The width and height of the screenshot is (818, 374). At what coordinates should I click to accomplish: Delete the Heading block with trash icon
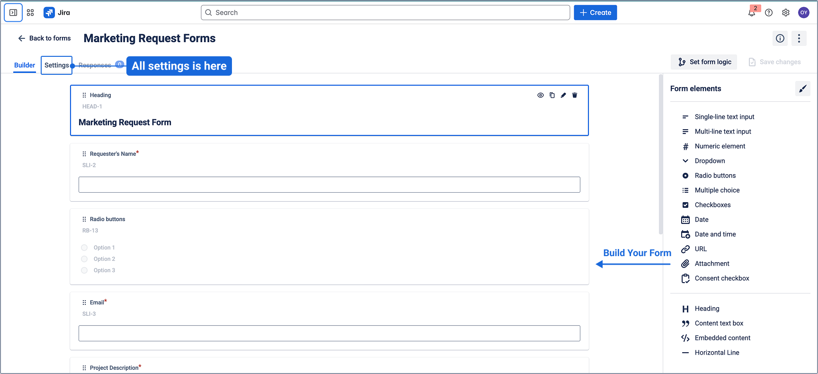(575, 95)
